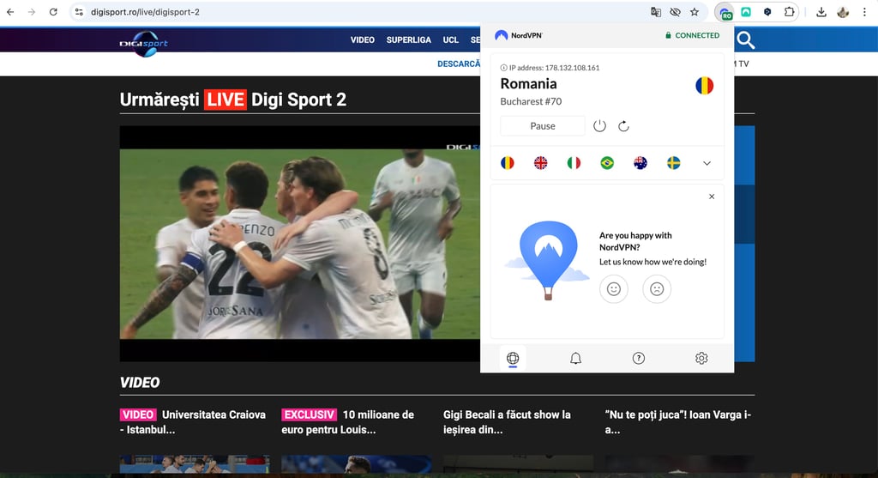This screenshot has width=878, height=478.
Task: Reconnect using the refresh arrow icon
Action: (x=623, y=126)
